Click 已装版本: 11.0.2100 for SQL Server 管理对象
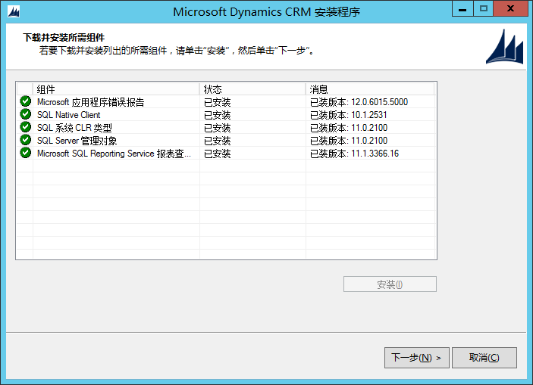533x385 pixels. (x=349, y=141)
